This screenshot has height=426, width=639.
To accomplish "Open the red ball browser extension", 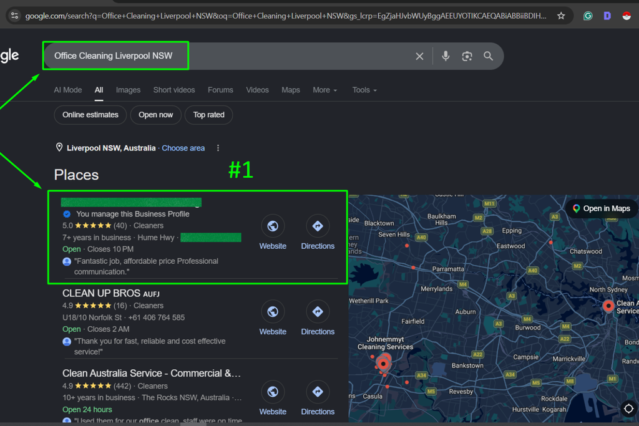I will click(x=627, y=16).
